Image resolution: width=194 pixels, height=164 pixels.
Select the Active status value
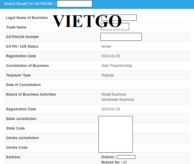pyautogui.click(x=106, y=46)
